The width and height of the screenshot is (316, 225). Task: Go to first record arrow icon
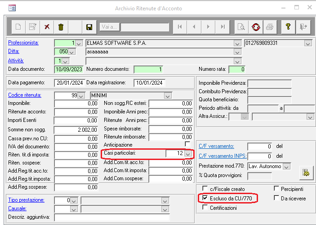click(180, 27)
